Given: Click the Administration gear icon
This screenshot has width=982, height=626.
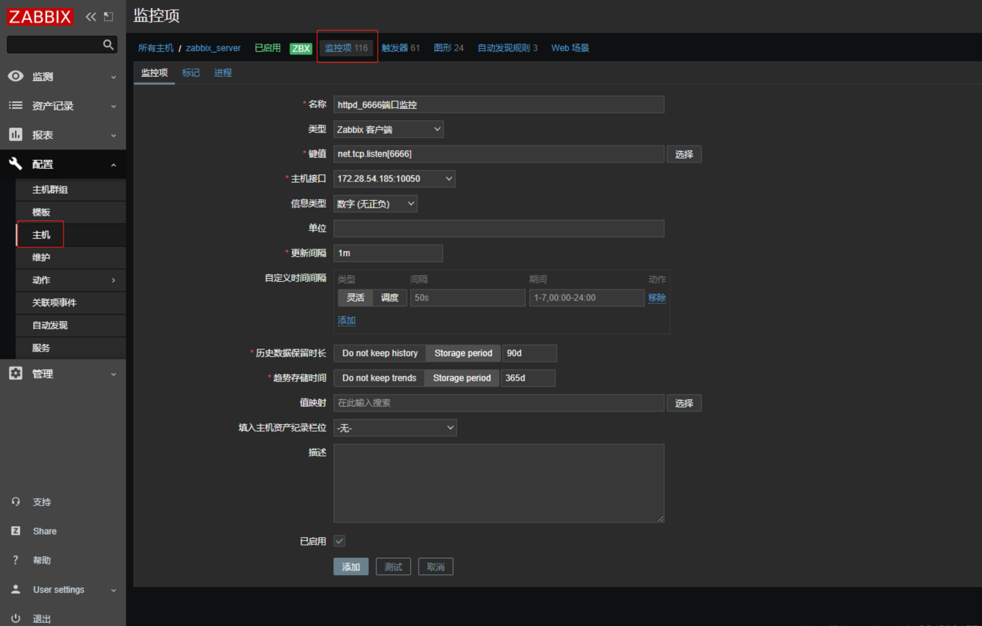Looking at the screenshot, I should (15, 373).
